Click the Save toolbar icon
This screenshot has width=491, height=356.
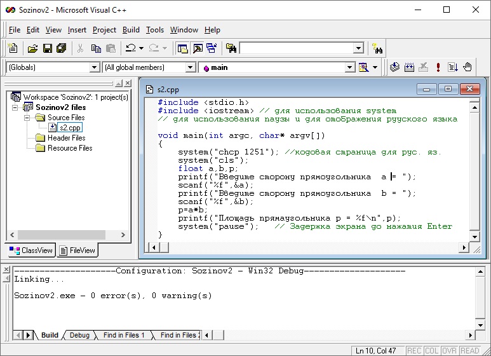pyautogui.click(x=48, y=48)
